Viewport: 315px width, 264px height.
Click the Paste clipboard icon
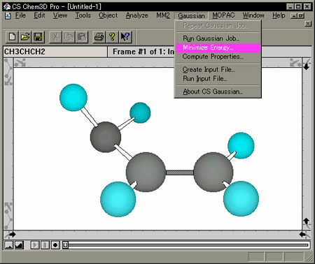[82, 37]
